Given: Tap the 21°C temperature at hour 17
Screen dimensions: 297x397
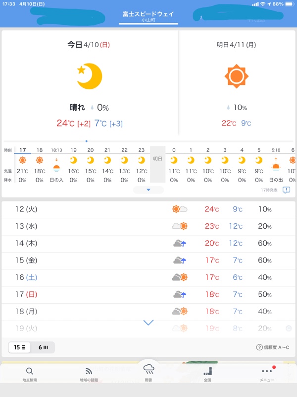Looking at the screenshot, I should point(22,171).
